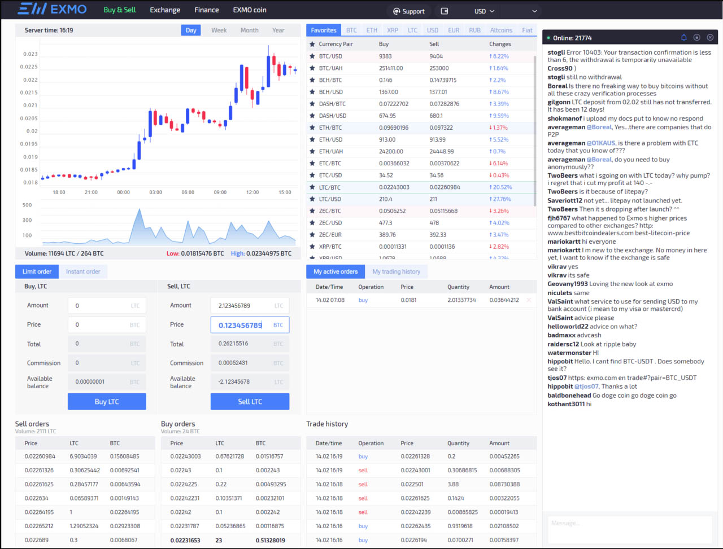Toggle favorite star for BTC/USD

click(312, 56)
